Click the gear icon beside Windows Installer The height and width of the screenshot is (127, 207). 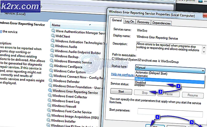click(48, 120)
